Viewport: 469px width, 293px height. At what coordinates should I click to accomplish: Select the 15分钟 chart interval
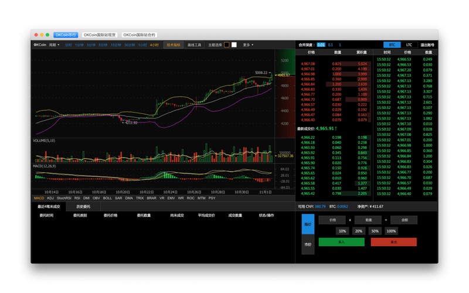point(115,45)
